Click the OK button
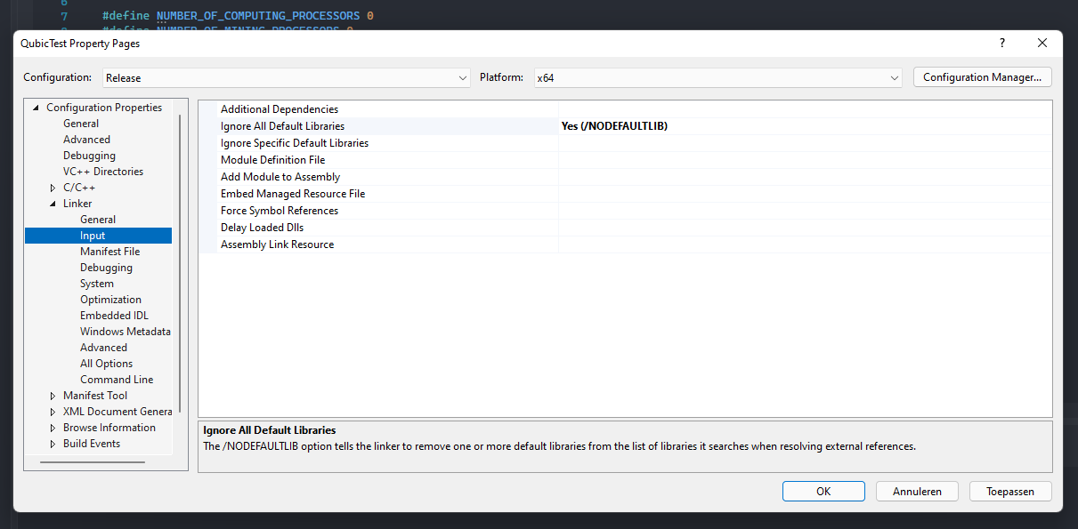Viewport: 1078px width, 529px height. tap(823, 491)
